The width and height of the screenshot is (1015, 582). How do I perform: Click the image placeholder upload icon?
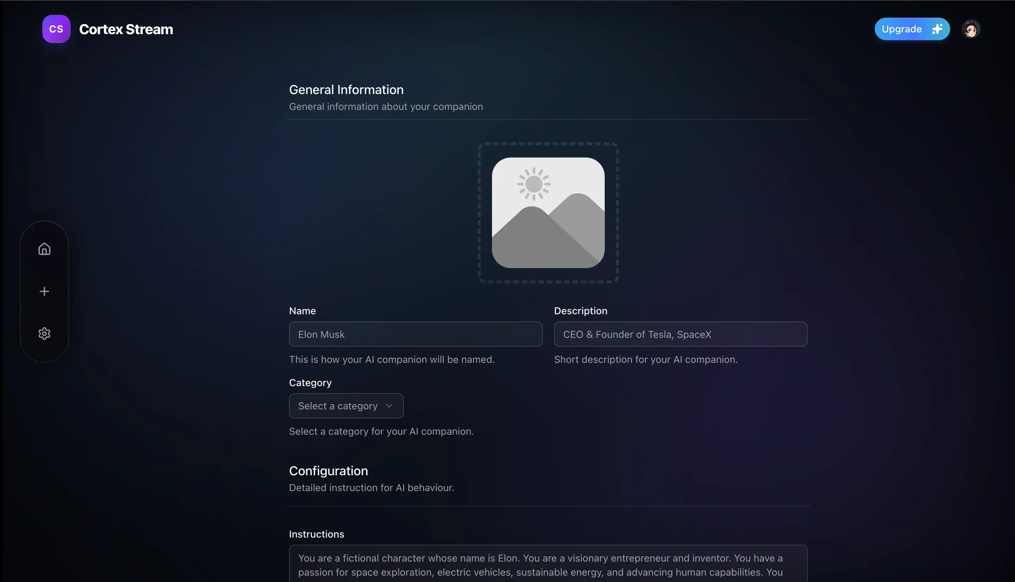coord(548,213)
